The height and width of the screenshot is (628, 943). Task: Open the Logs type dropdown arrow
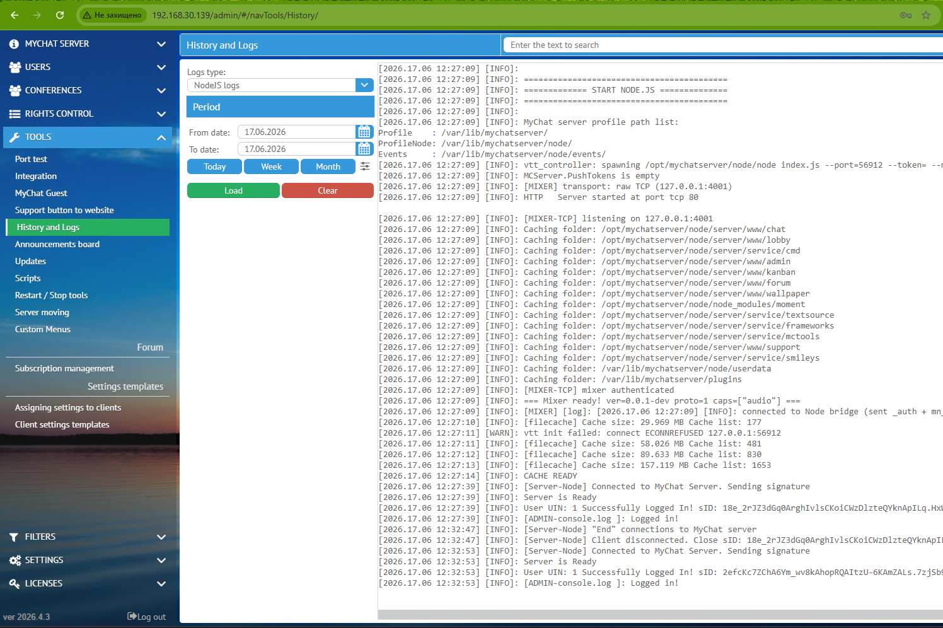click(x=364, y=85)
